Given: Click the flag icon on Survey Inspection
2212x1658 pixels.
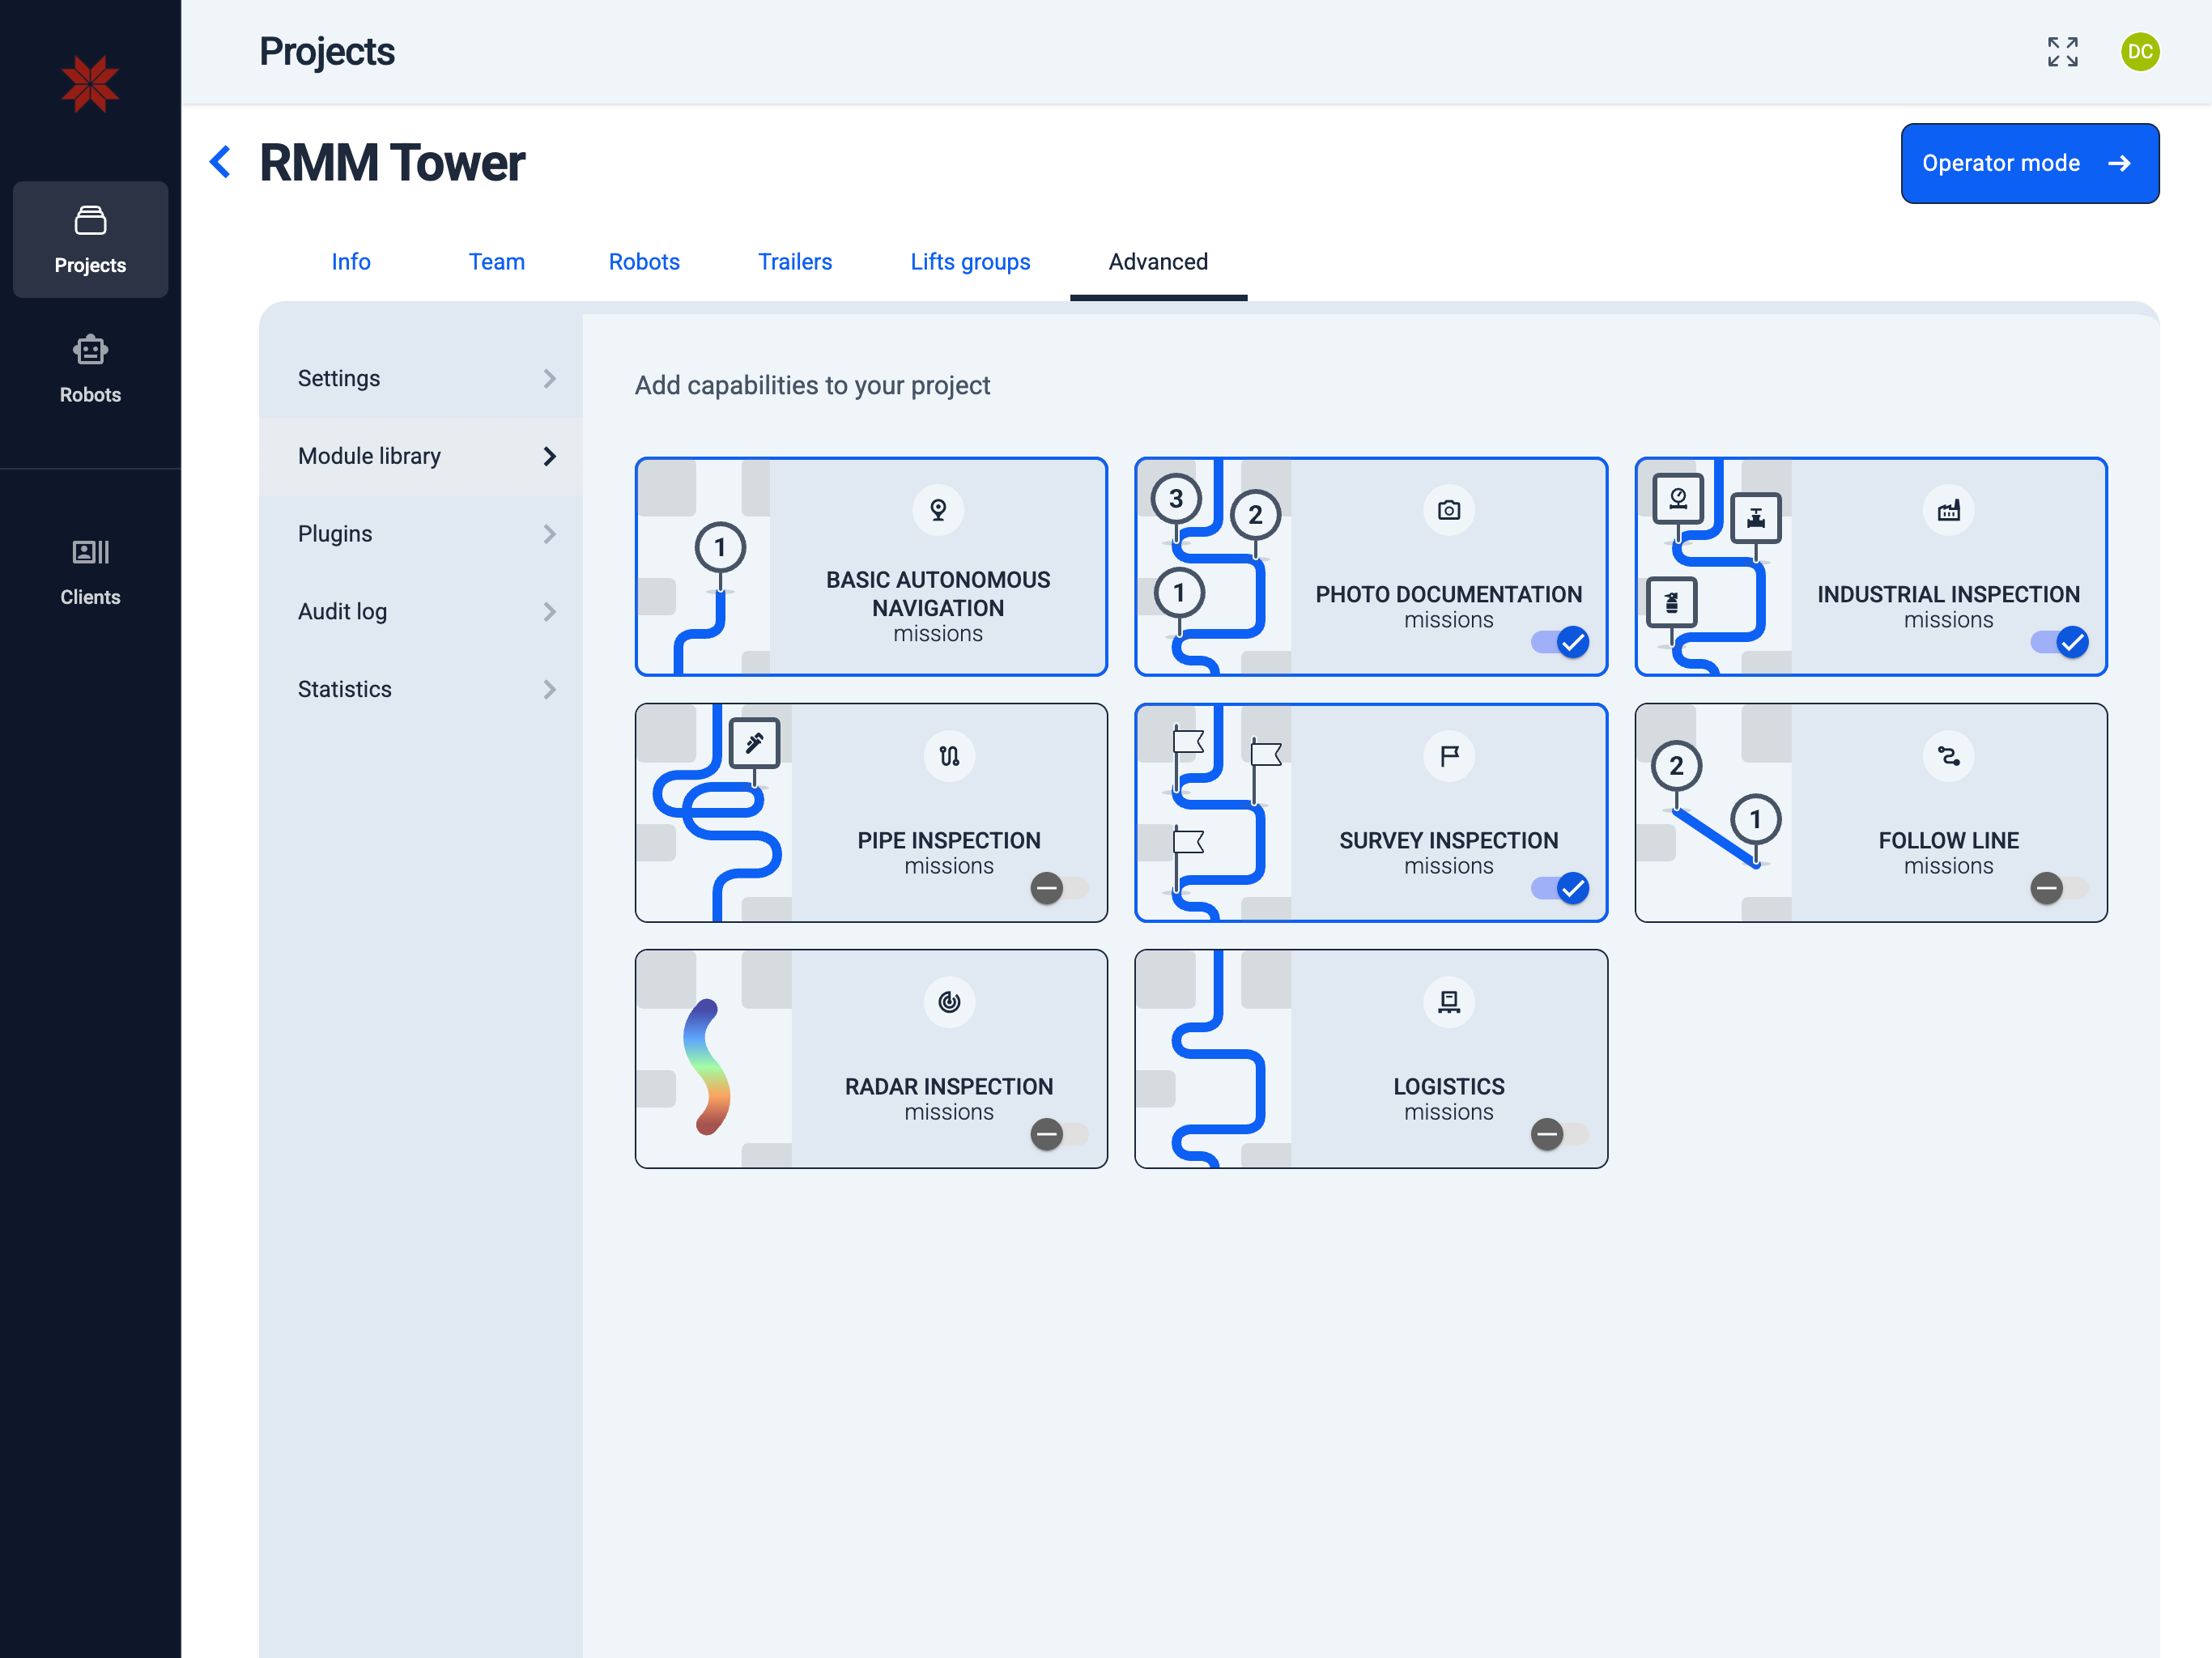Looking at the screenshot, I should (1448, 756).
